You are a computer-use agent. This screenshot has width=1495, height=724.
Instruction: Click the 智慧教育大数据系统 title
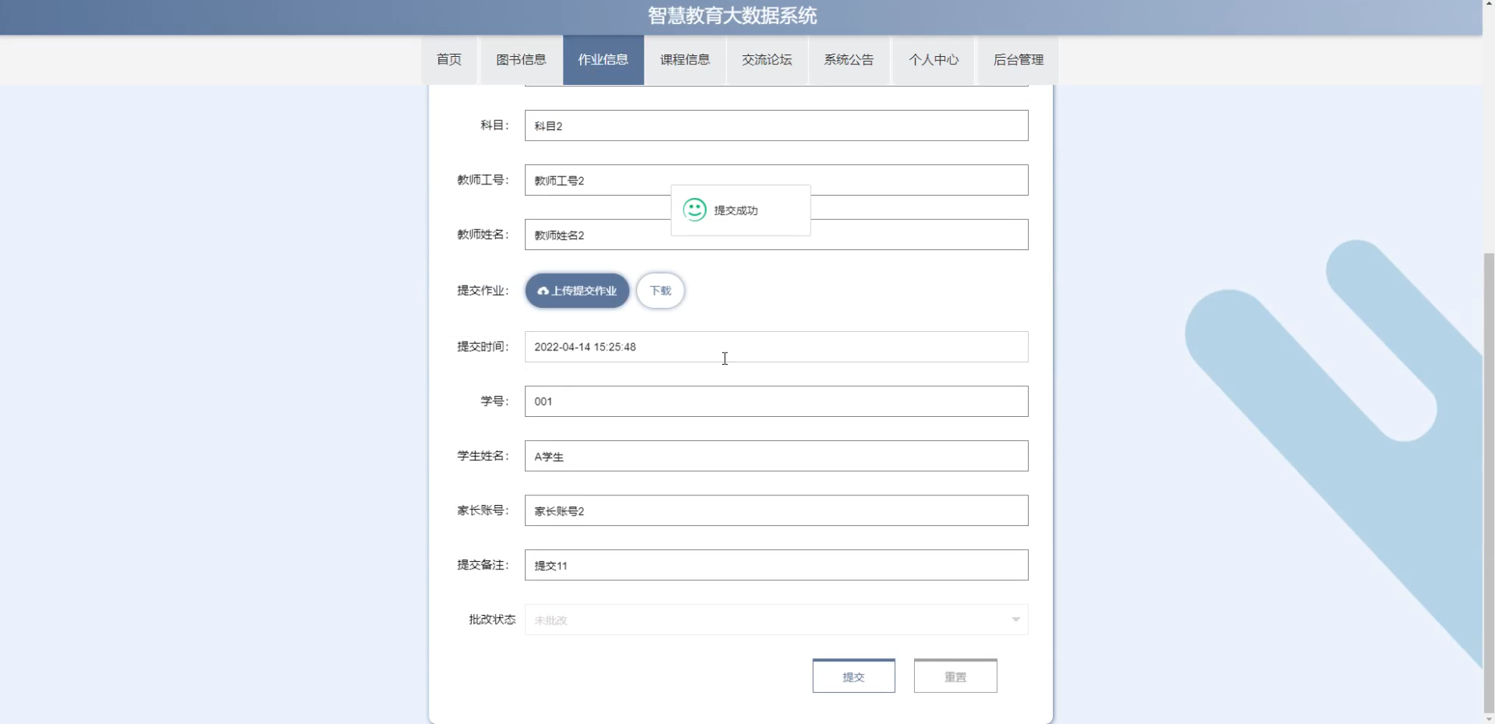point(732,16)
